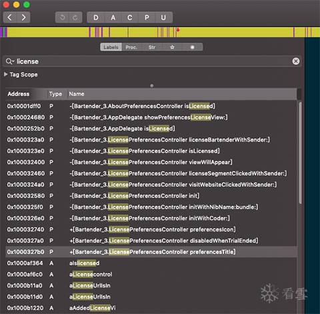Select visitWebsiteClickedWithSender: row

point(151,185)
